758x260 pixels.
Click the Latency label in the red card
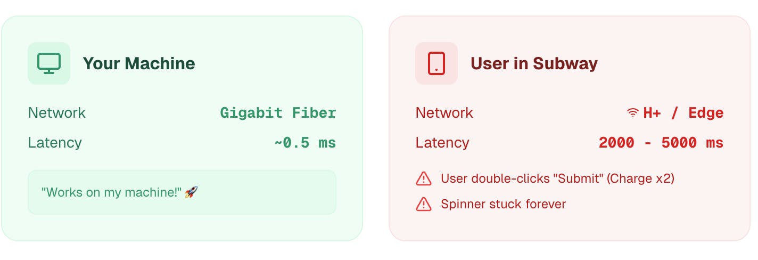442,143
